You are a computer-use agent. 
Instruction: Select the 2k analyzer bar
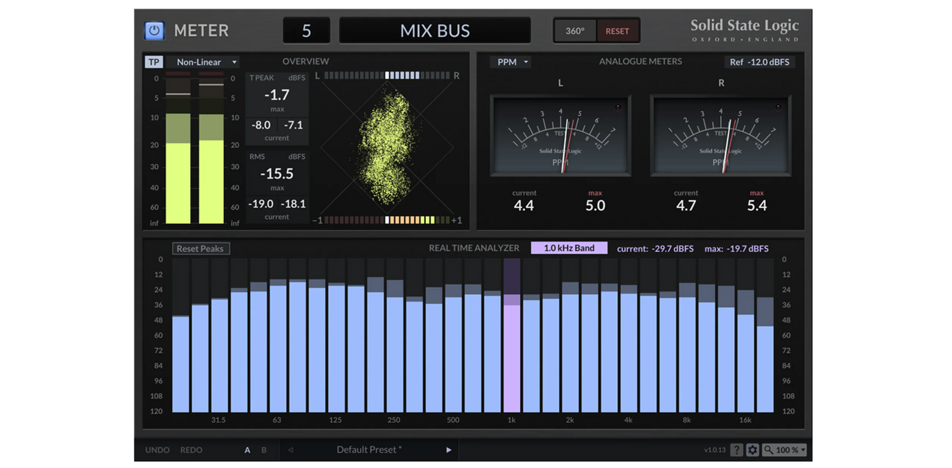pos(570,336)
